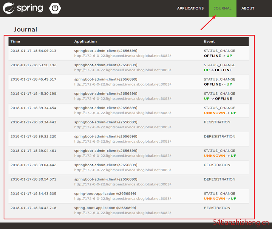
Task: Open client URL in the 18.39.04.461 row
Action: pyautogui.click(x=123, y=156)
